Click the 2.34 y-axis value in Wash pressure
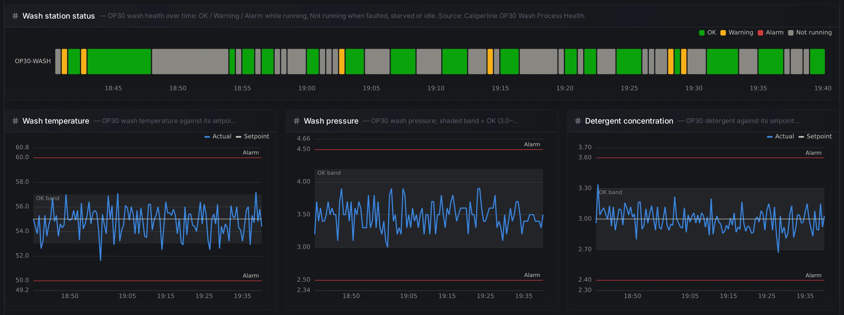 (x=304, y=290)
